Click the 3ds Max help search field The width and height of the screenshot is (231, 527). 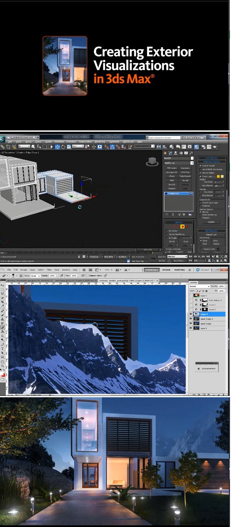point(164,137)
